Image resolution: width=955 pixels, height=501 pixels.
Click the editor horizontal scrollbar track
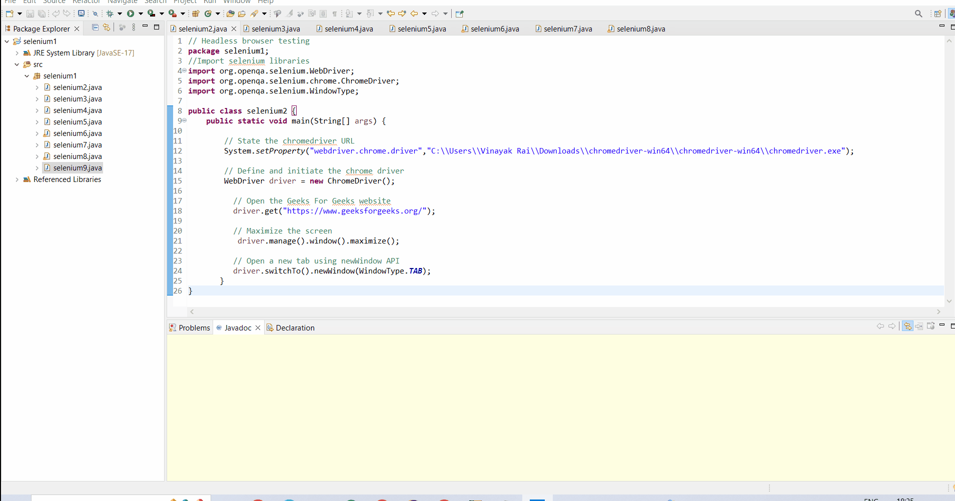tap(565, 311)
